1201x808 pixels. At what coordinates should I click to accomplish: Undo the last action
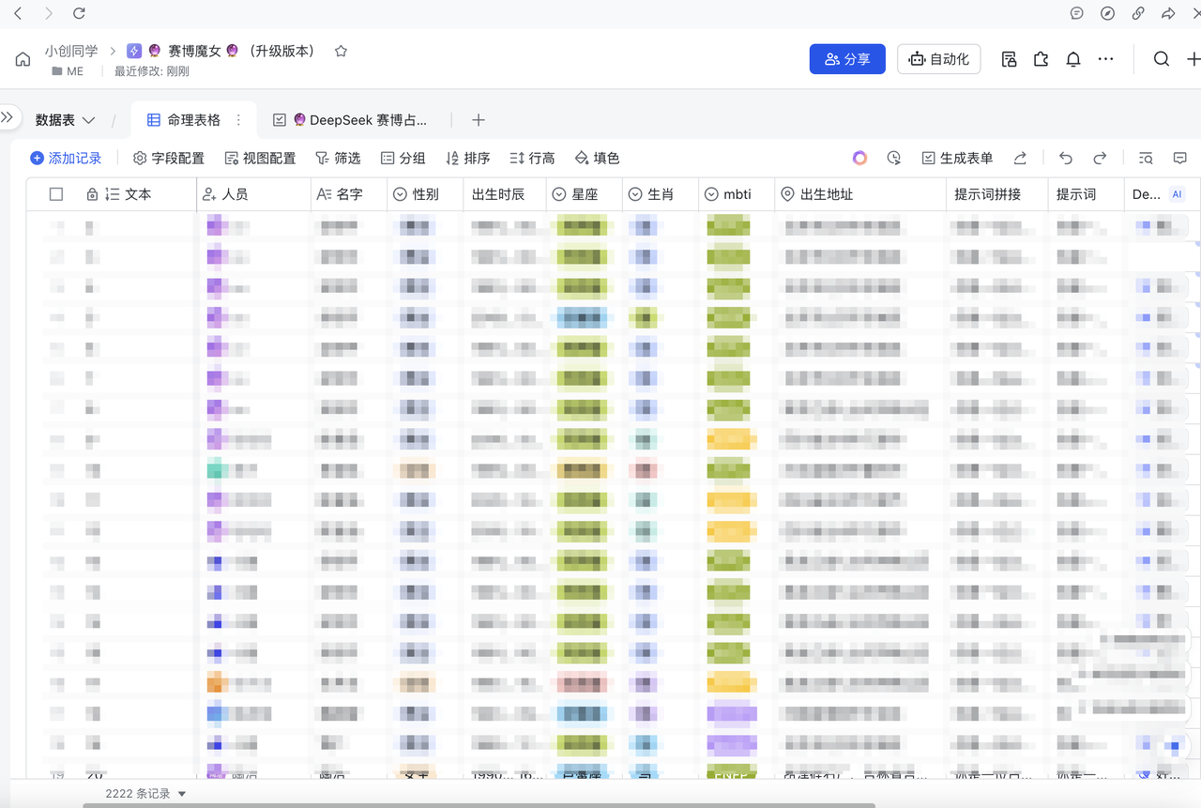1066,158
